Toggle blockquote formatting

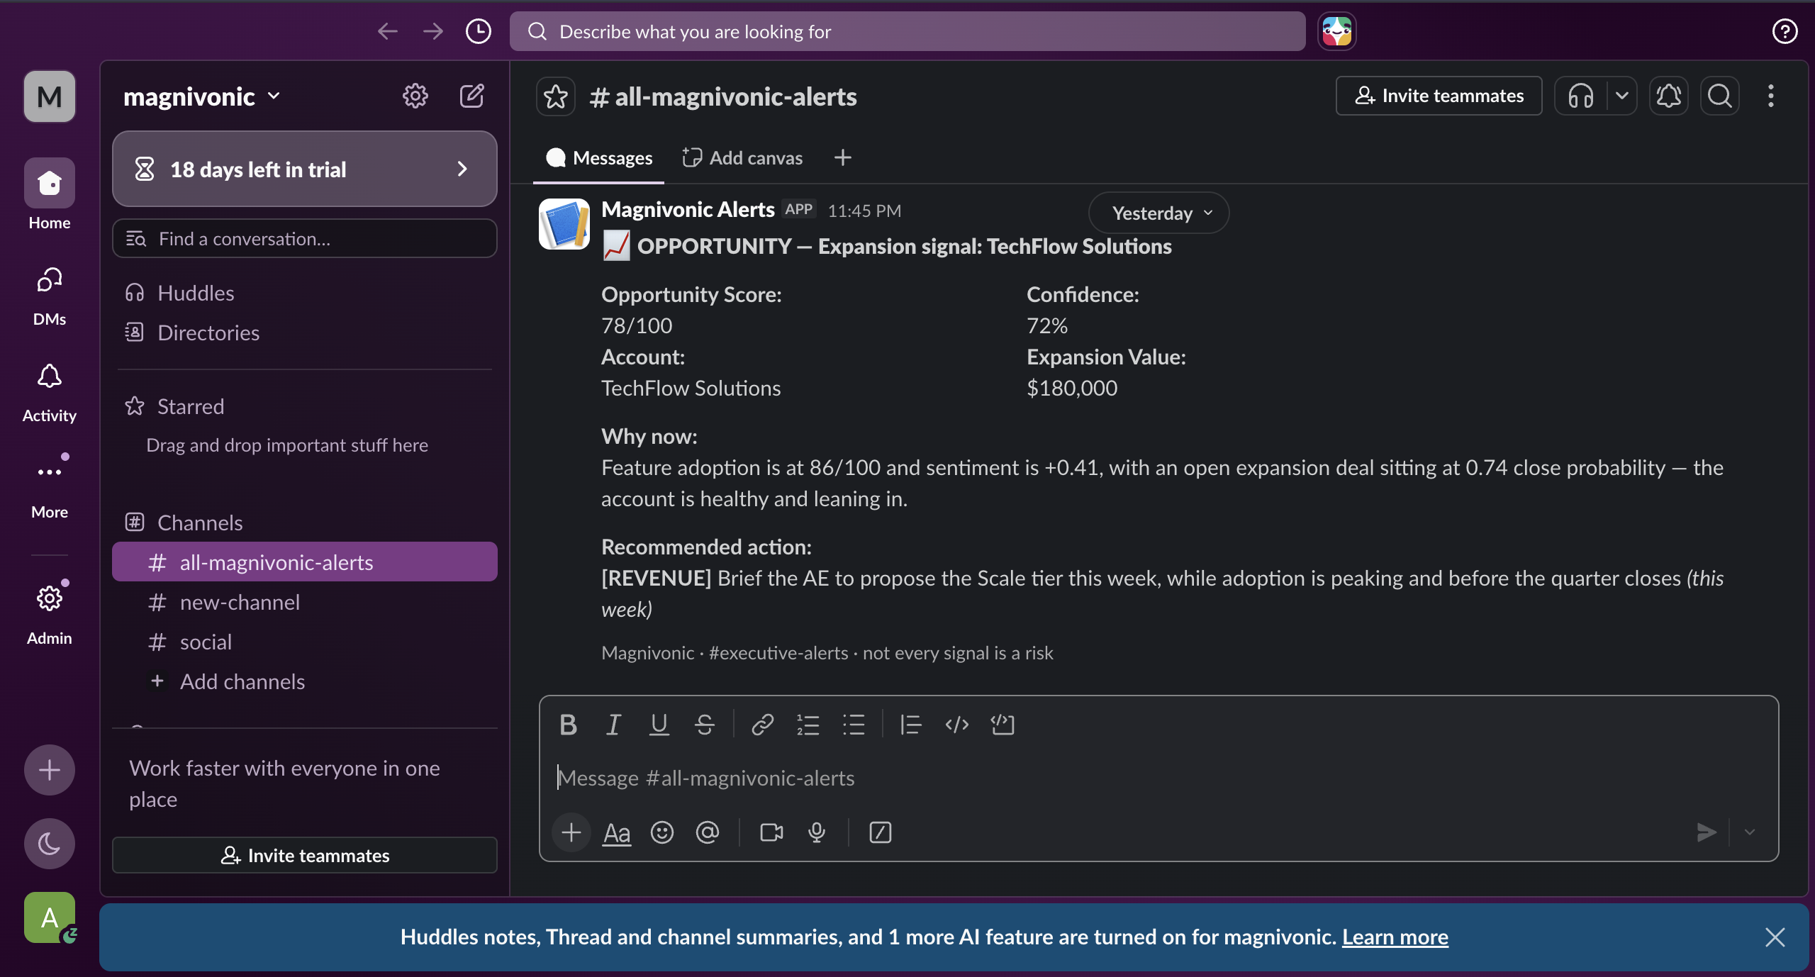click(x=910, y=725)
